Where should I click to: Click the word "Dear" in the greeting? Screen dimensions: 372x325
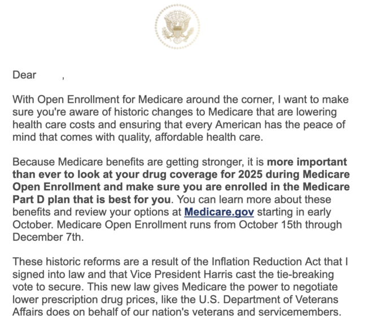(24, 75)
